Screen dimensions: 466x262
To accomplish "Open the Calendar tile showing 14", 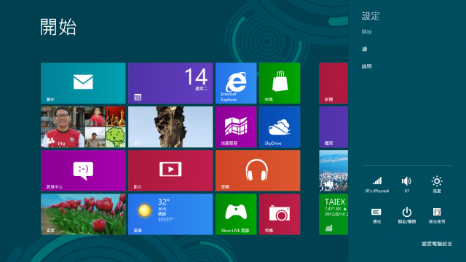I will [170, 83].
